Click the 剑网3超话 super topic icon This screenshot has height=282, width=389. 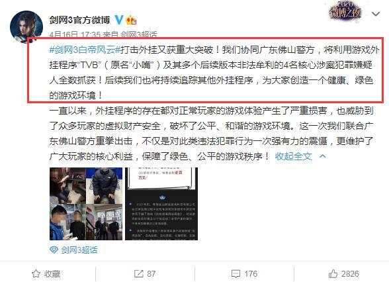(54, 250)
